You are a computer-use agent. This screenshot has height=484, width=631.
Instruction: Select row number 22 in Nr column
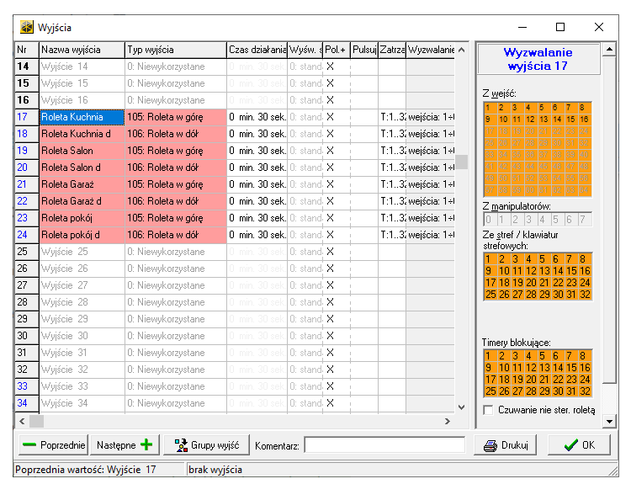tap(23, 201)
